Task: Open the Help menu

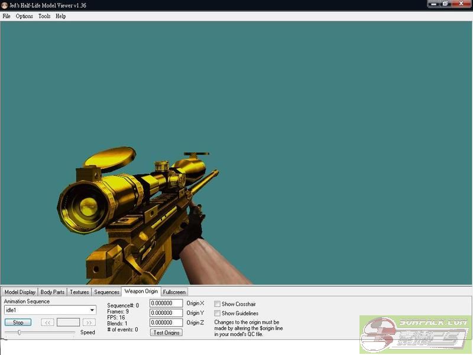Action: coord(60,16)
